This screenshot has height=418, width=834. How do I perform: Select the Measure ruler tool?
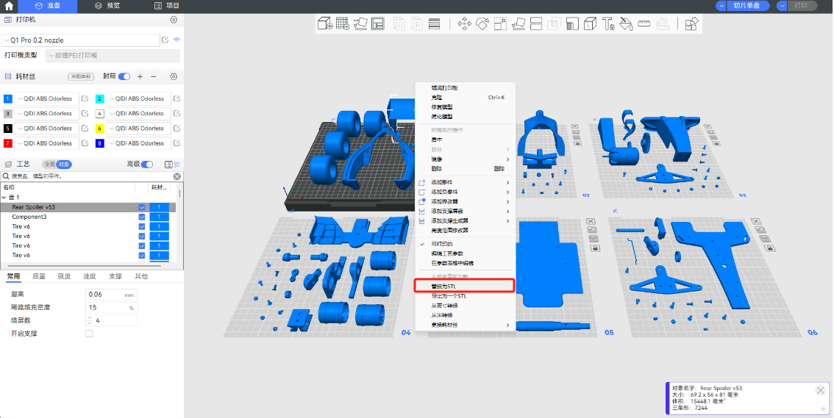coord(644,24)
